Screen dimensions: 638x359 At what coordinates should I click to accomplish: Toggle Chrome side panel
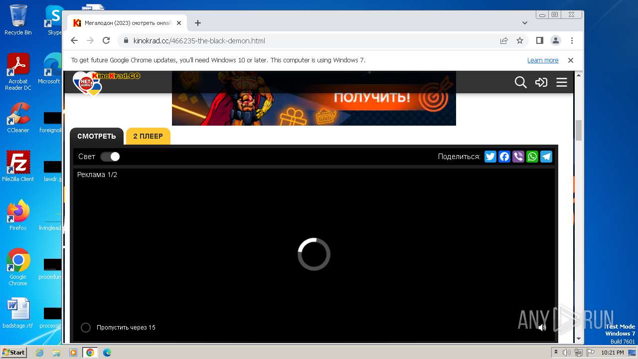539,41
